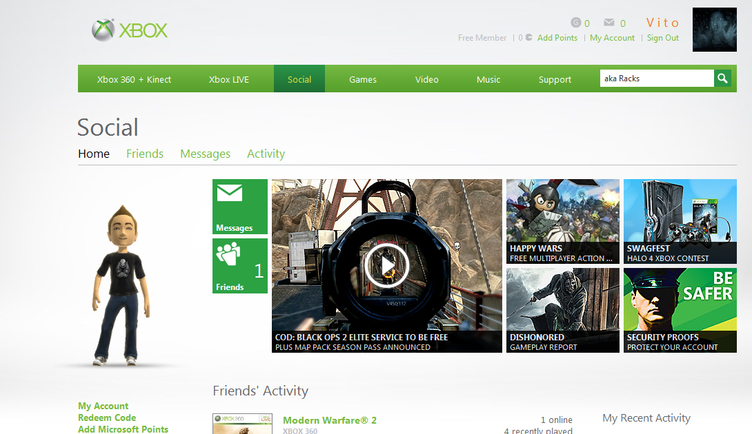The image size is (752, 434).
Task: Click Add Points link in header
Action: pyautogui.click(x=557, y=38)
